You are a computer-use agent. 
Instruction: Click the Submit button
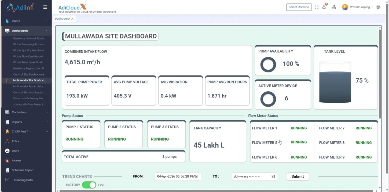pos(298,176)
